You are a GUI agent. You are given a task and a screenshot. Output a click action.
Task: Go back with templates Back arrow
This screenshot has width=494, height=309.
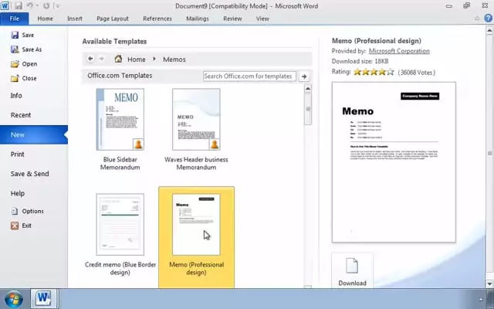tap(90, 59)
